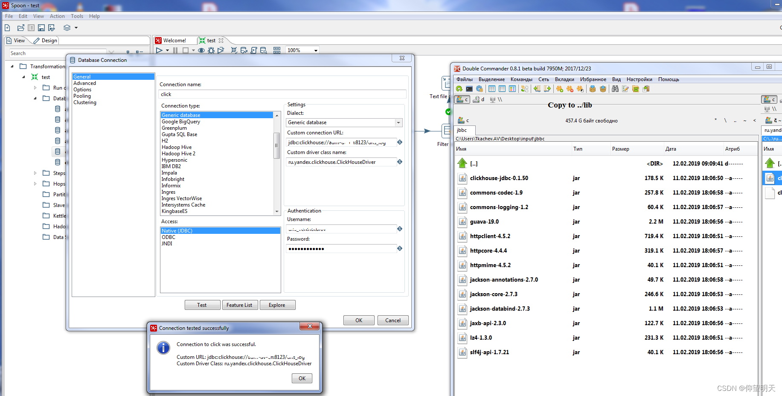The image size is (782, 396).
Task: Open Double Commander options gear icon
Action: 480,89
